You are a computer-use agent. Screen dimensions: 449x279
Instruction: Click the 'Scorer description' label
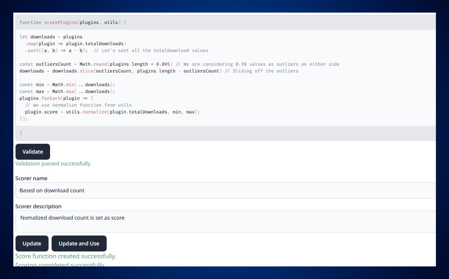[38, 206]
